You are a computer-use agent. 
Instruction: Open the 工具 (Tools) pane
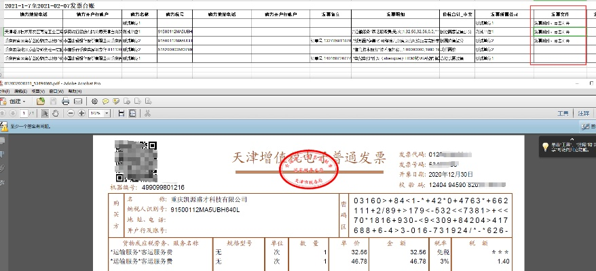click(563, 112)
